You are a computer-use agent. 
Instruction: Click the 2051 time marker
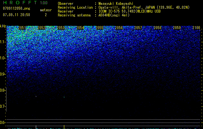click(22, 28)
